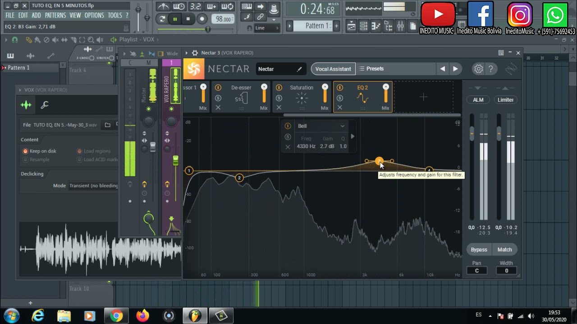Open the Bell filter type dropdown
577x324 pixels.
tap(322, 126)
